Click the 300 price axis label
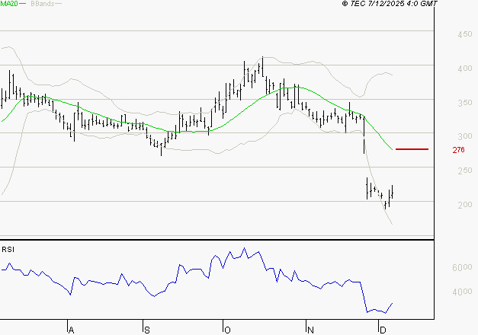Image resolution: width=478 pixels, height=335 pixels. pos(465,136)
